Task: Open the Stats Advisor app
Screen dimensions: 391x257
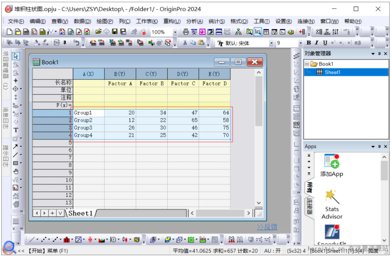Action: pyautogui.click(x=332, y=205)
